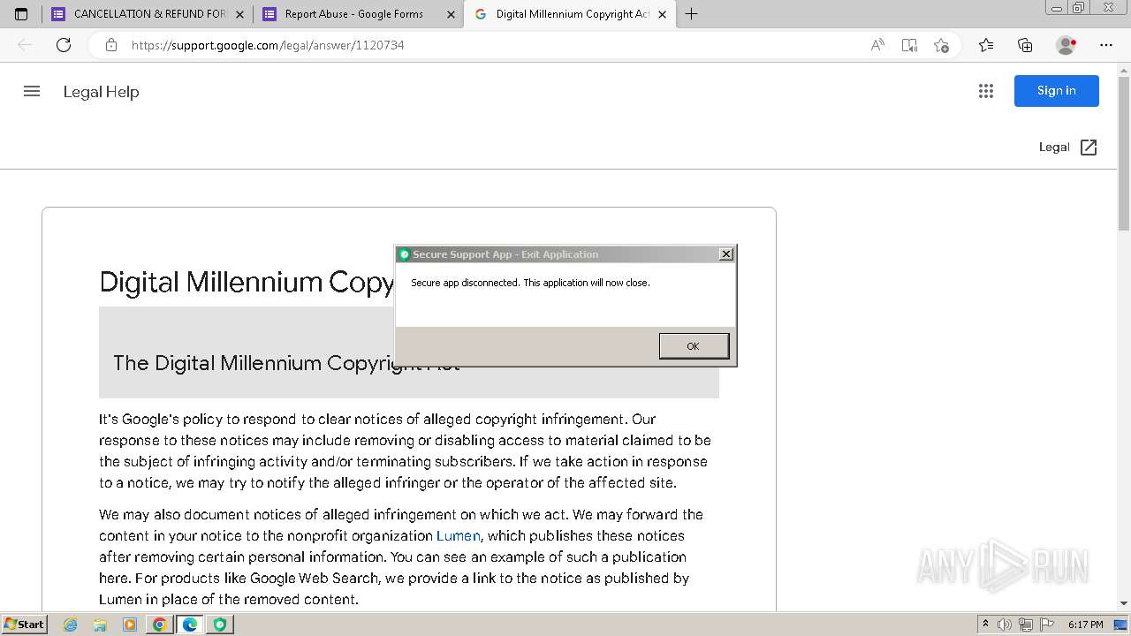Open network status tray icon
Image resolution: width=1131 pixels, height=636 pixels.
tap(1026, 625)
